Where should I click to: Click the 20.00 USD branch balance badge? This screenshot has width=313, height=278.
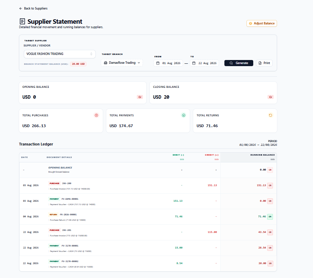[x=78, y=64]
